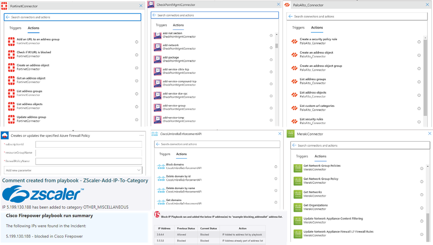Viewport: 433px width, 245px height.
Task: Select Actions tab in MerakiConnector
Action: pyautogui.click(x=320, y=156)
